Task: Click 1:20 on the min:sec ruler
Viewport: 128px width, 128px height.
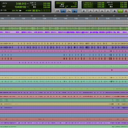Action: (x=13, y=18)
